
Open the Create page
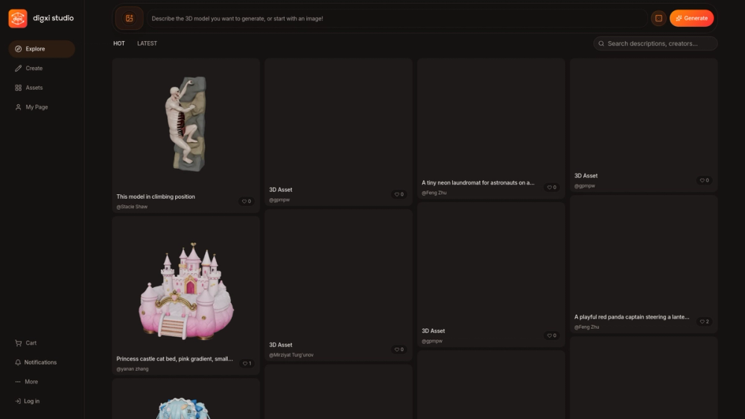point(42,68)
